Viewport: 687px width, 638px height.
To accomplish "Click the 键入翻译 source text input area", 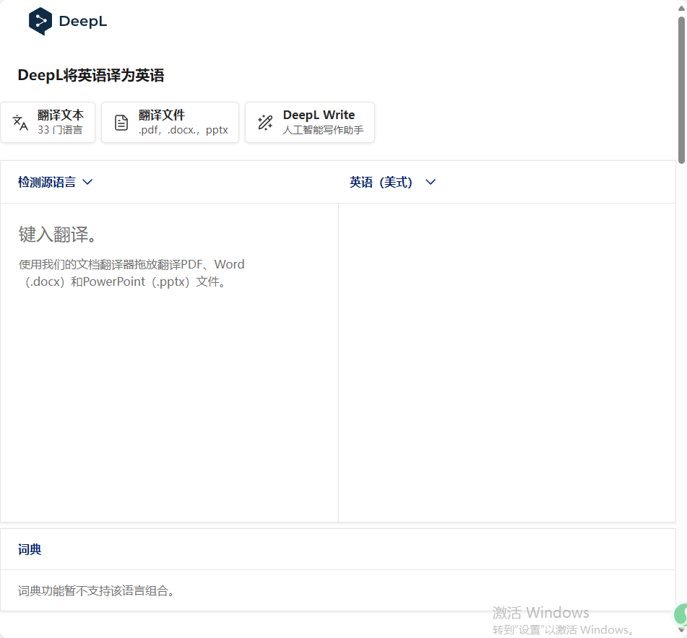I will point(169,362).
